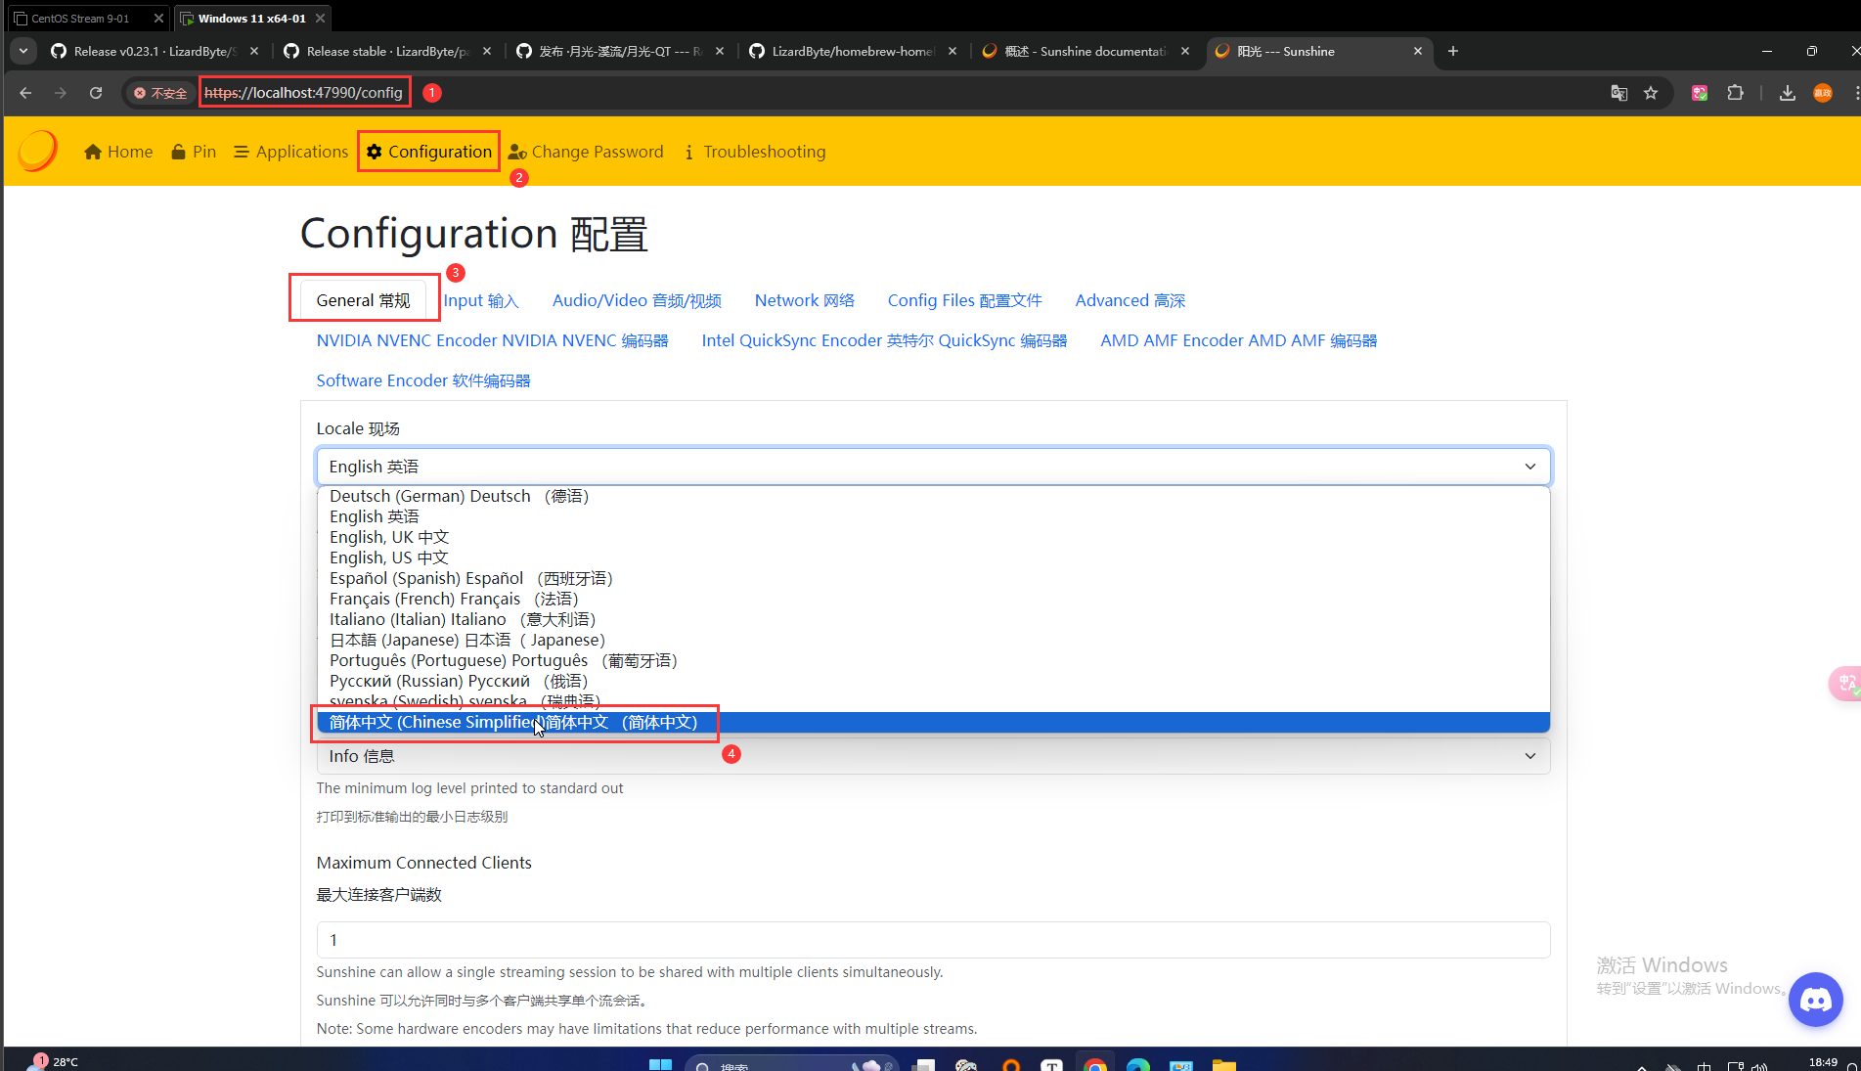Open the orange profile avatar menu
The image size is (1861, 1071).
coord(1823,93)
